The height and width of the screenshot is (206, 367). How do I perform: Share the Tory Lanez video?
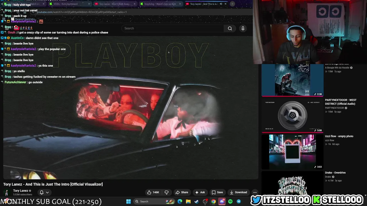182,192
